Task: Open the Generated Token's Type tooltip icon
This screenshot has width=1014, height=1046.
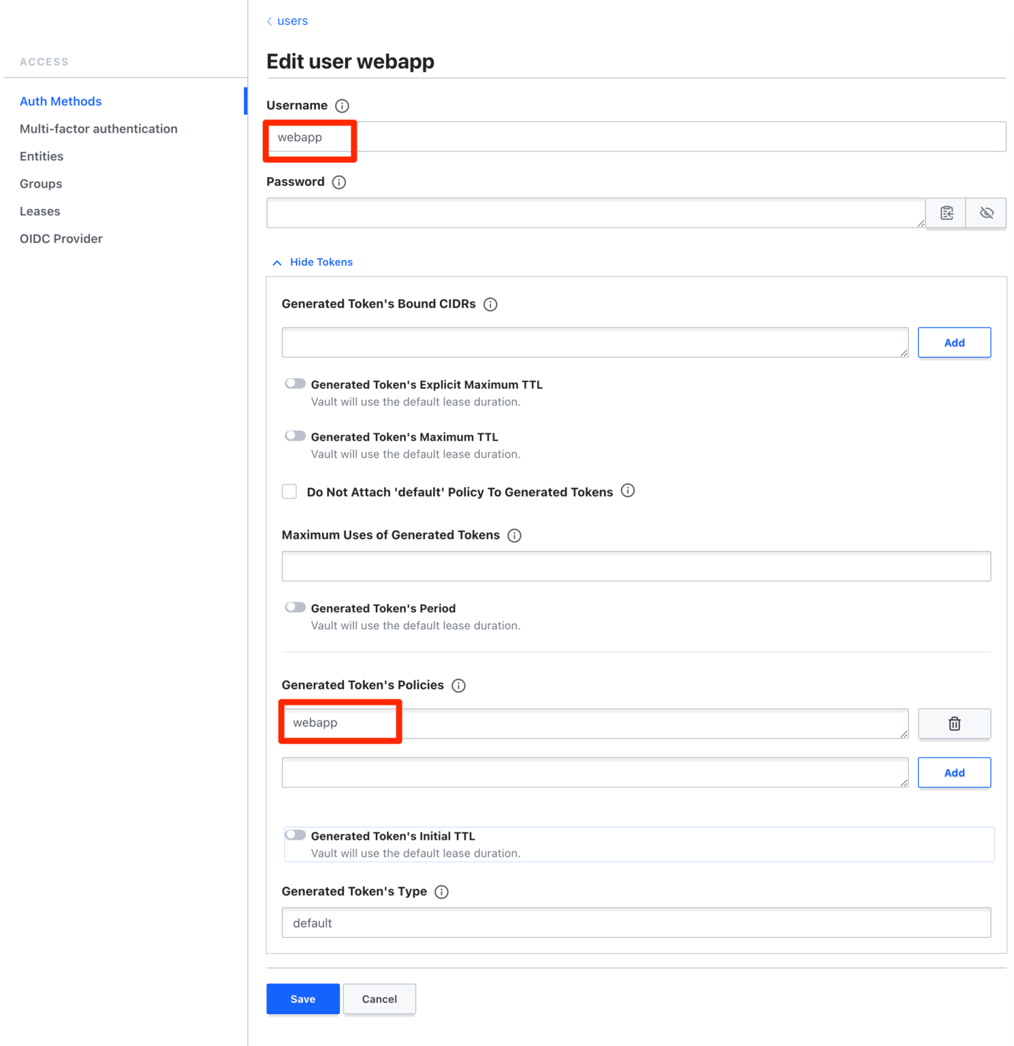Action: (441, 891)
